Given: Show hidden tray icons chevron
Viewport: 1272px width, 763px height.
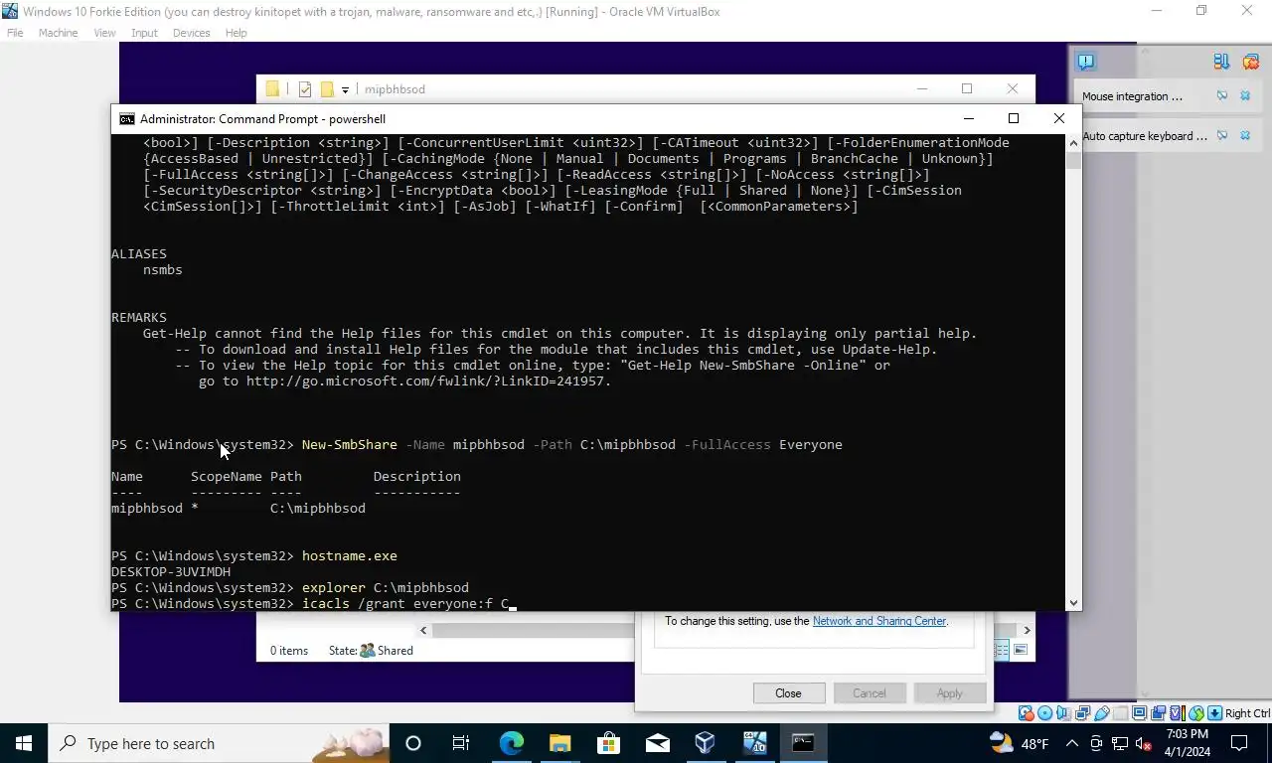Looking at the screenshot, I should click(1072, 743).
